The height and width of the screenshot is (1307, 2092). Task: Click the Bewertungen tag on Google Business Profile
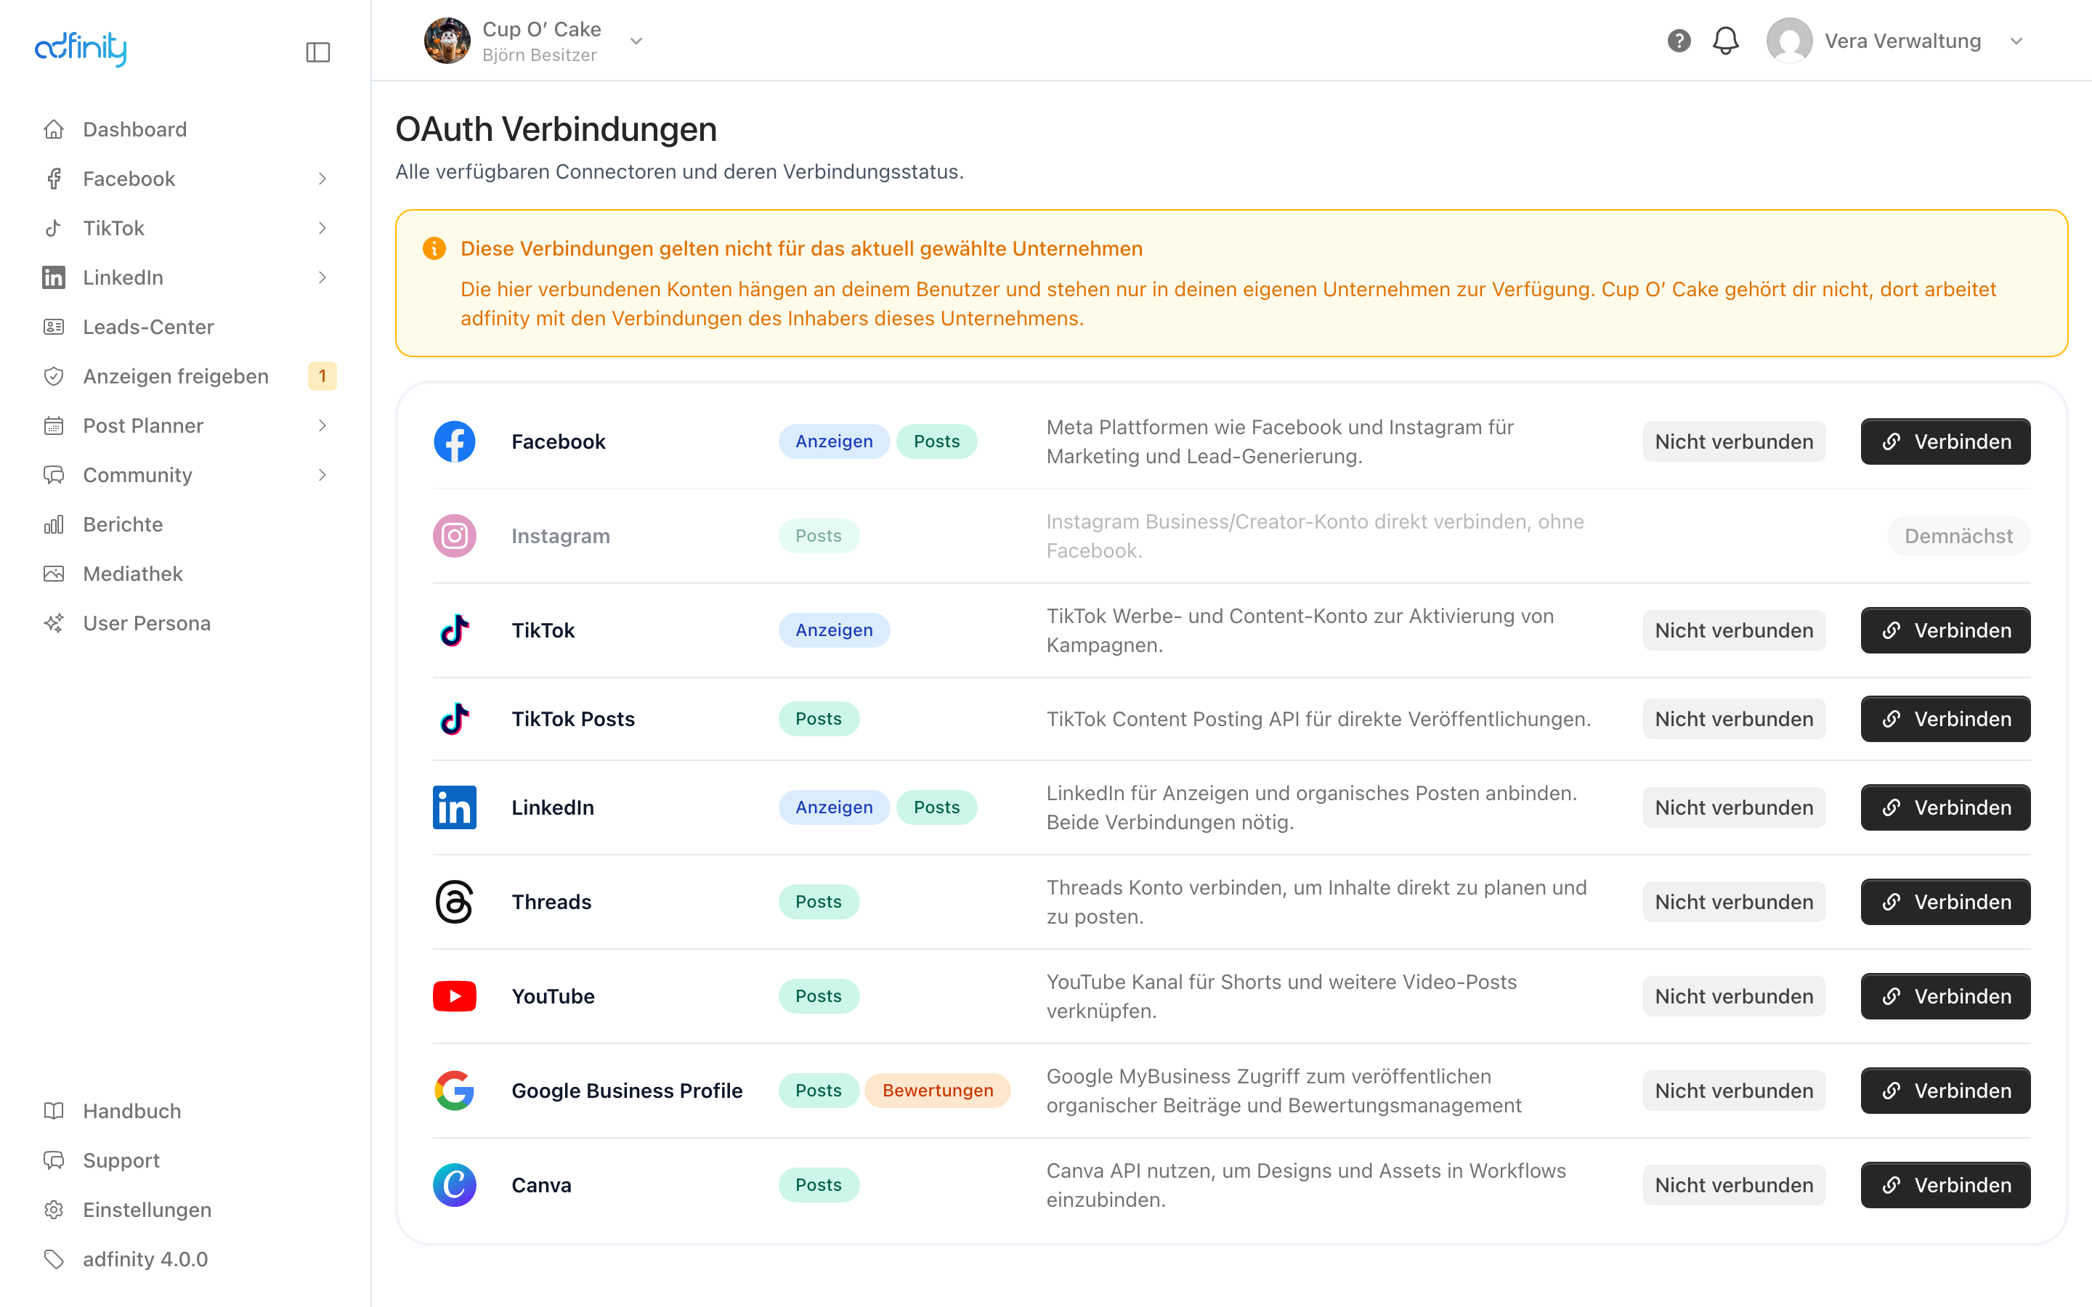[x=938, y=1091]
